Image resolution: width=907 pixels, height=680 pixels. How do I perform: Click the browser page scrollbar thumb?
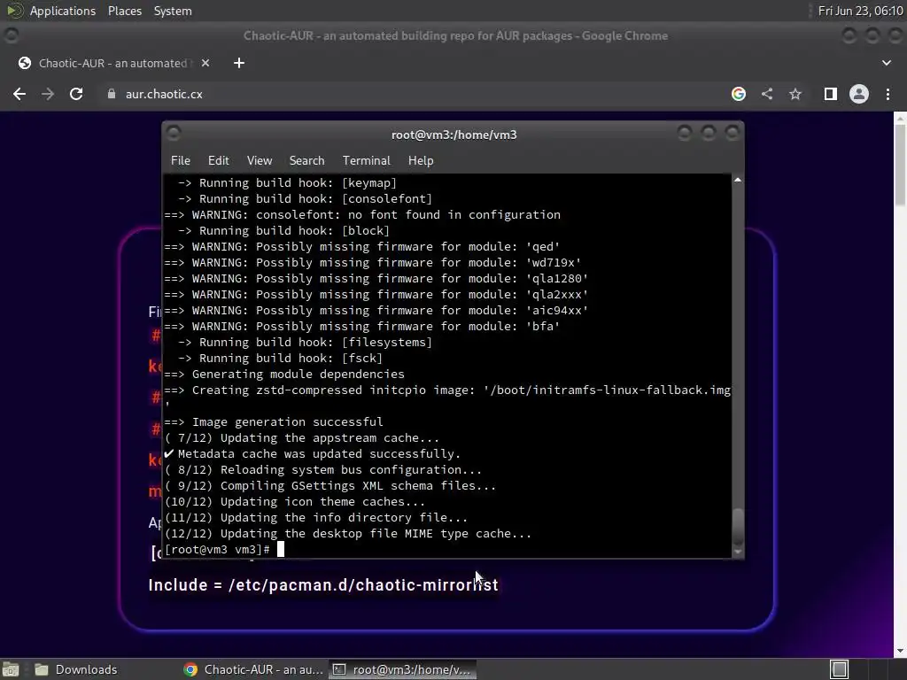click(900, 164)
